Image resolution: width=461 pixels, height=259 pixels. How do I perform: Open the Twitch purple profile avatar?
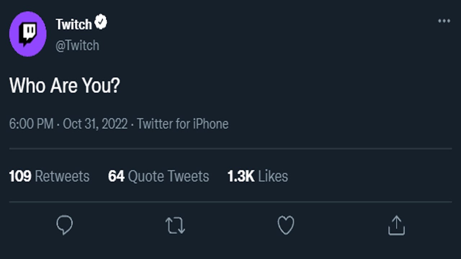[x=28, y=34]
